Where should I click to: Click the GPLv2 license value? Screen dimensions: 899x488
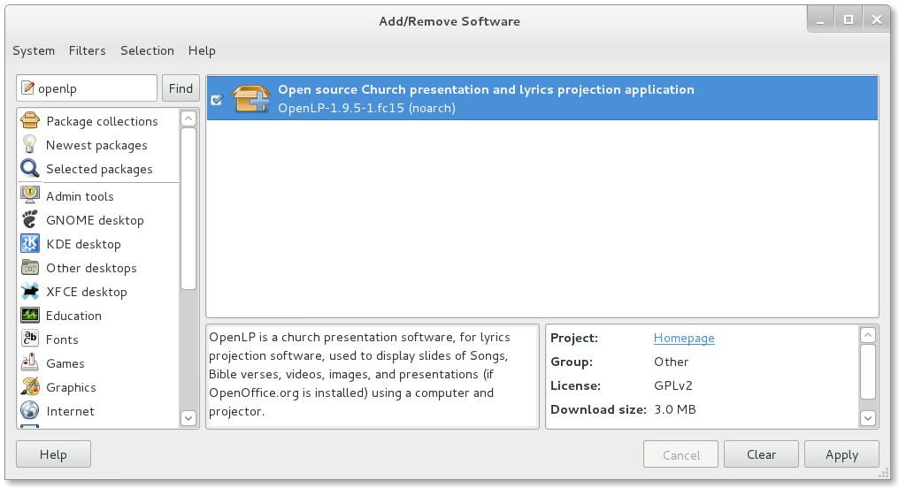673,385
